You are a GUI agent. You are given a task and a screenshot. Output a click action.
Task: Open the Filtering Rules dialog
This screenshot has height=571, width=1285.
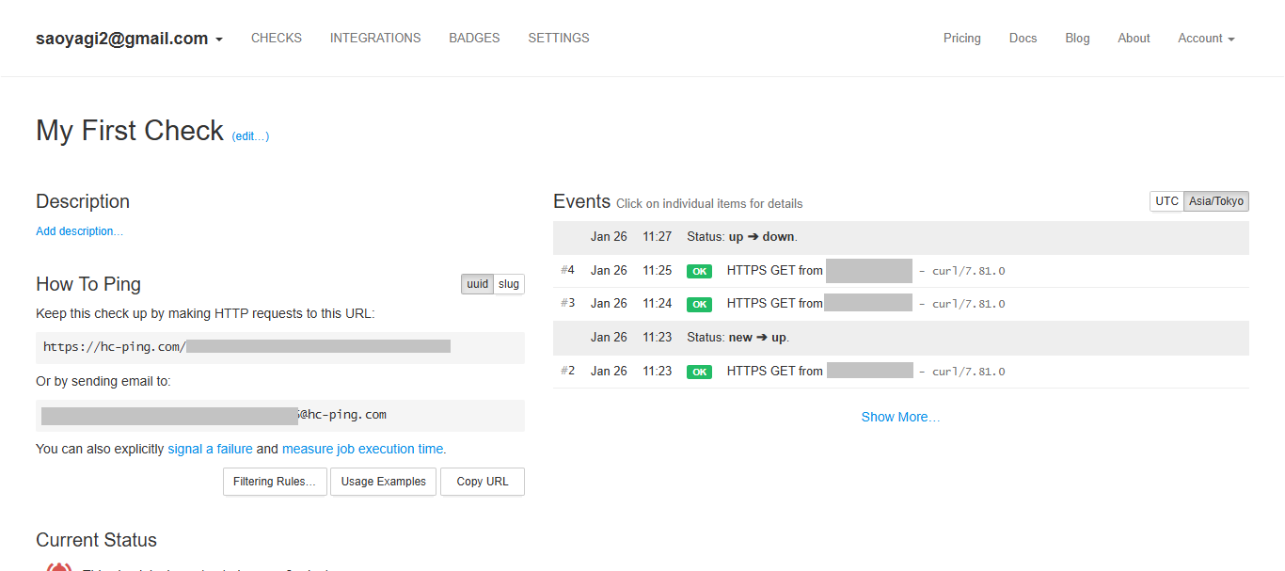click(x=276, y=482)
